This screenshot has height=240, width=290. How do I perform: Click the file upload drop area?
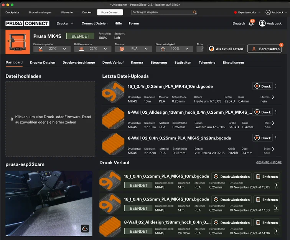click(50, 119)
